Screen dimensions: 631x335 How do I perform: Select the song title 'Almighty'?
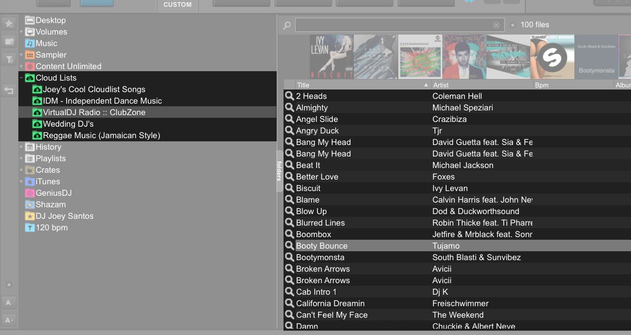(312, 108)
